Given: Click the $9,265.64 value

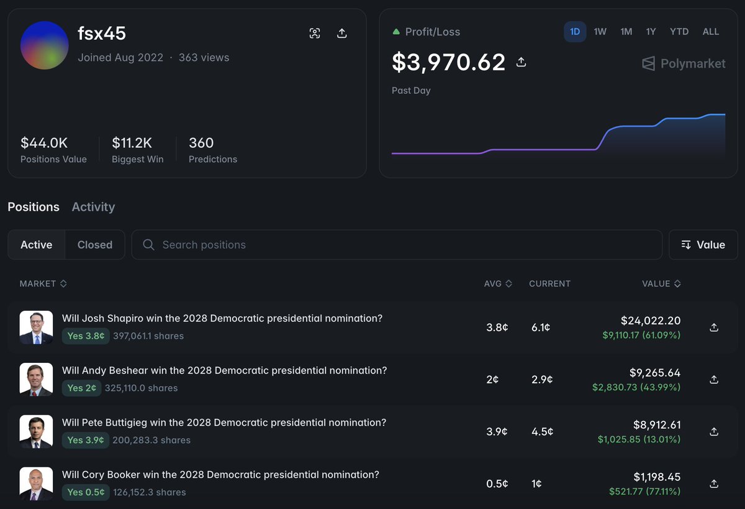Looking at the screenshot, I should tap(655, 373).
